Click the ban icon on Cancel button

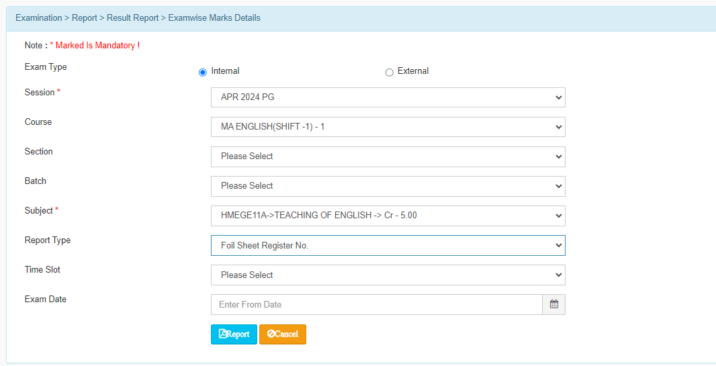click(x=271, y=334)
